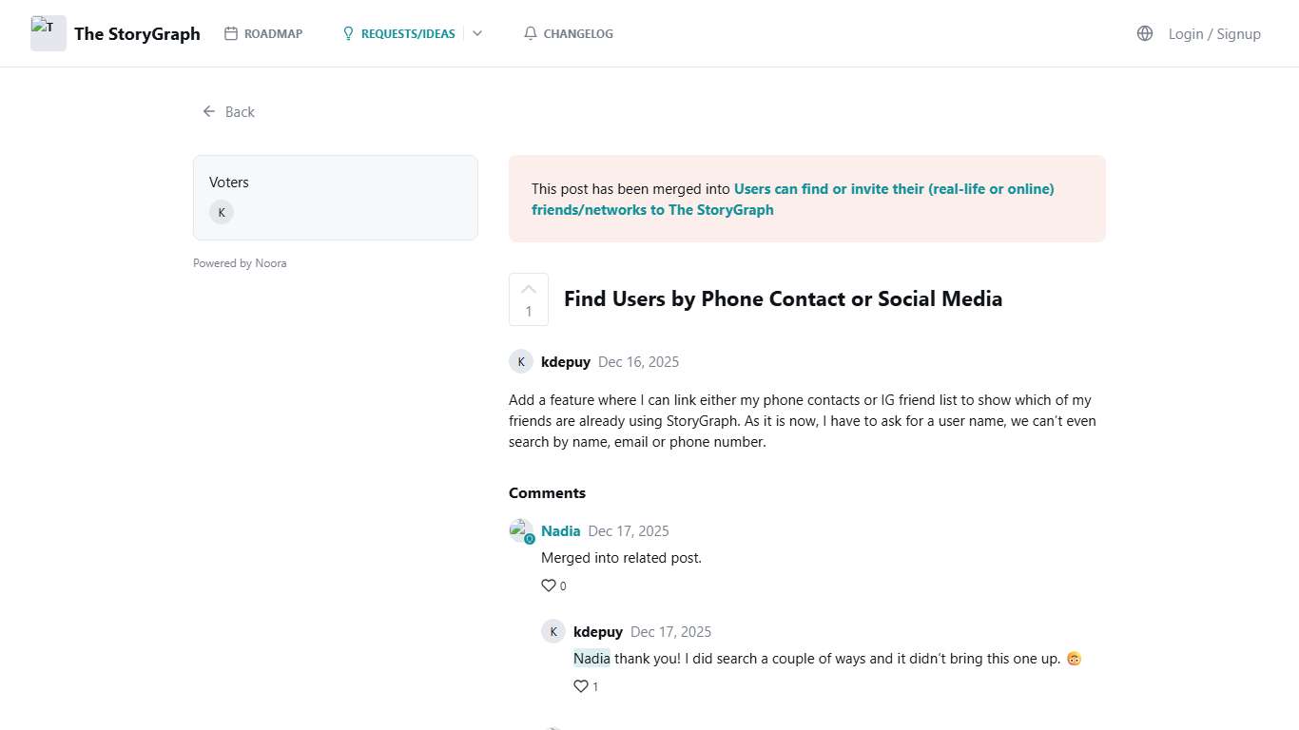1299x730 pixels.
Task: Open the Changelog via the bell icon
Action: click(x=530, y=32)
